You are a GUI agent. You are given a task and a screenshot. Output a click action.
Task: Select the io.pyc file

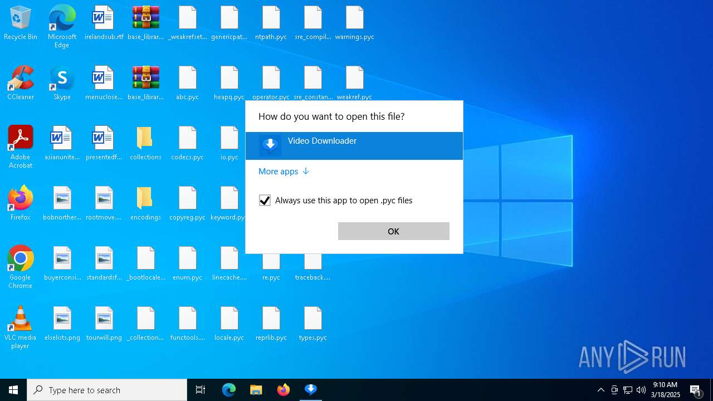coord(229,144)
